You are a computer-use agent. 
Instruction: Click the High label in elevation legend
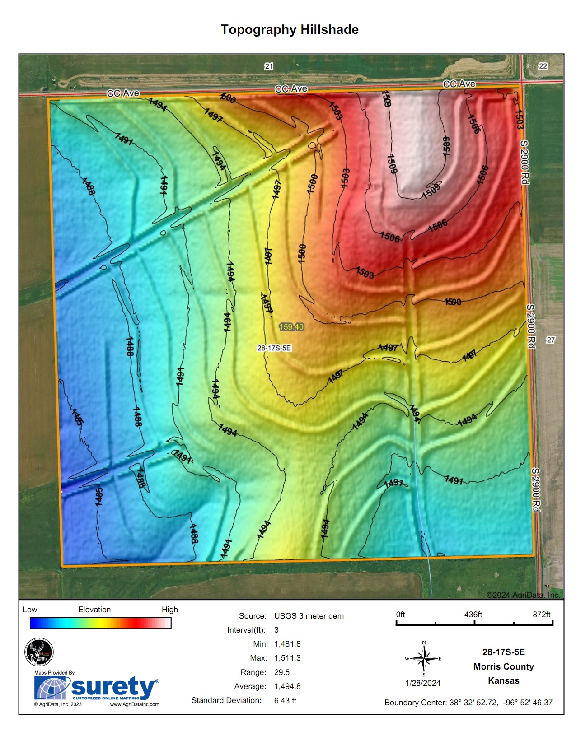pyautogui.click(x=170, y=610)
